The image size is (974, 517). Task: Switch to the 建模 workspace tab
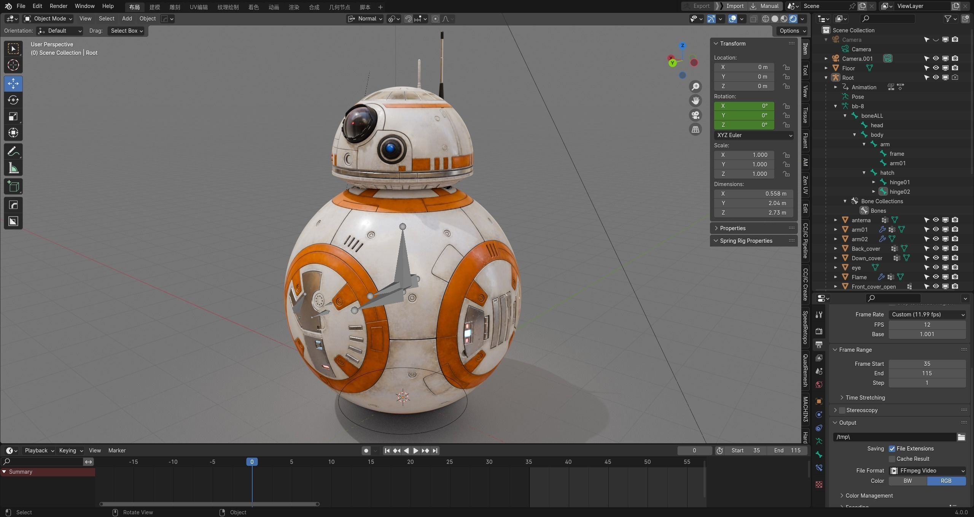point(154,7)
